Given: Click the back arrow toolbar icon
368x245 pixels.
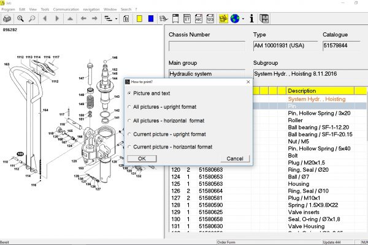Looking at the screenshot, I should 83,18.
